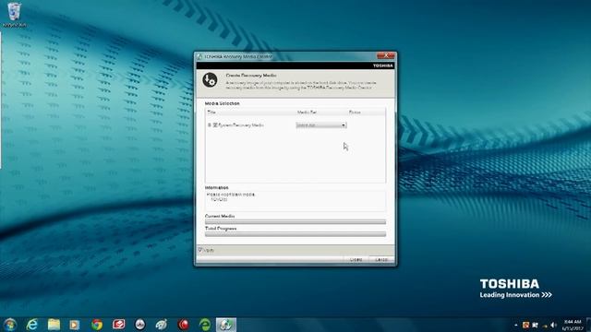Click the Cancel button
This screenshot has height=332, width=591.
point(381,260)
